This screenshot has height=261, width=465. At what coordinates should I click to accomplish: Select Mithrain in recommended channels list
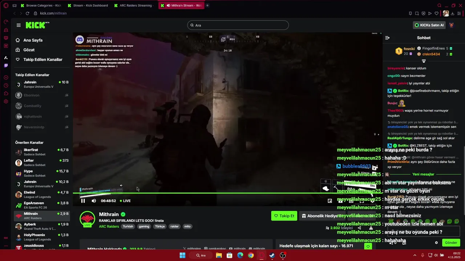[x=42, y=216]
